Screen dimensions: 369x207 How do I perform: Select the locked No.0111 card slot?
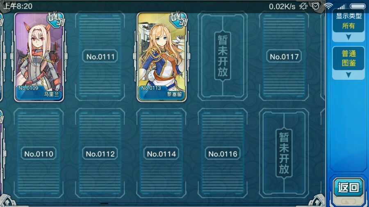100,56
